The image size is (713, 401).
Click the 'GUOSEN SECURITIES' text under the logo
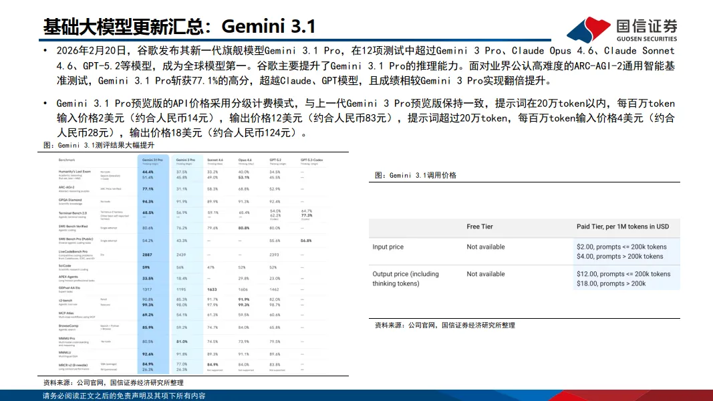pyautogui.click(x=647, y=39)
